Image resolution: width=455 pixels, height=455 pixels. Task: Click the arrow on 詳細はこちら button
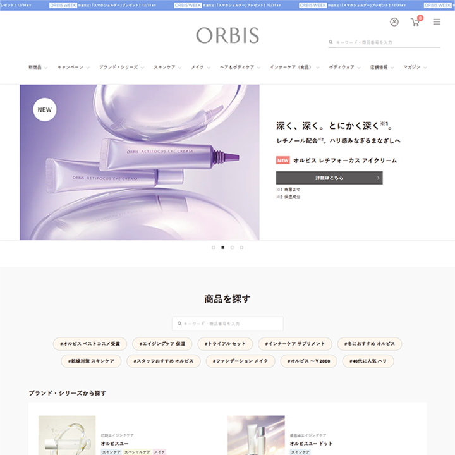tap(378, 178)
